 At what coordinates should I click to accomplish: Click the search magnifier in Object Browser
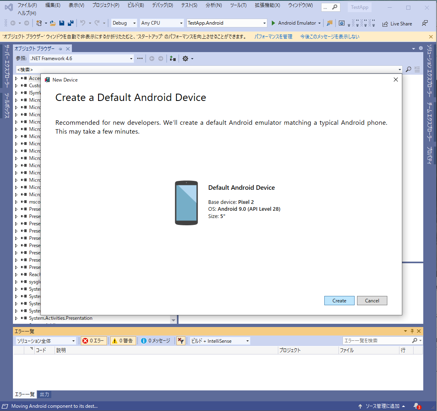pos(408,69)
